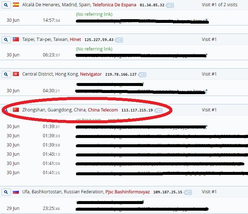Click the 06:23:37 timestamp
Image resolution: width=248 pixels, height=214 pixels.
pos(51,55)
